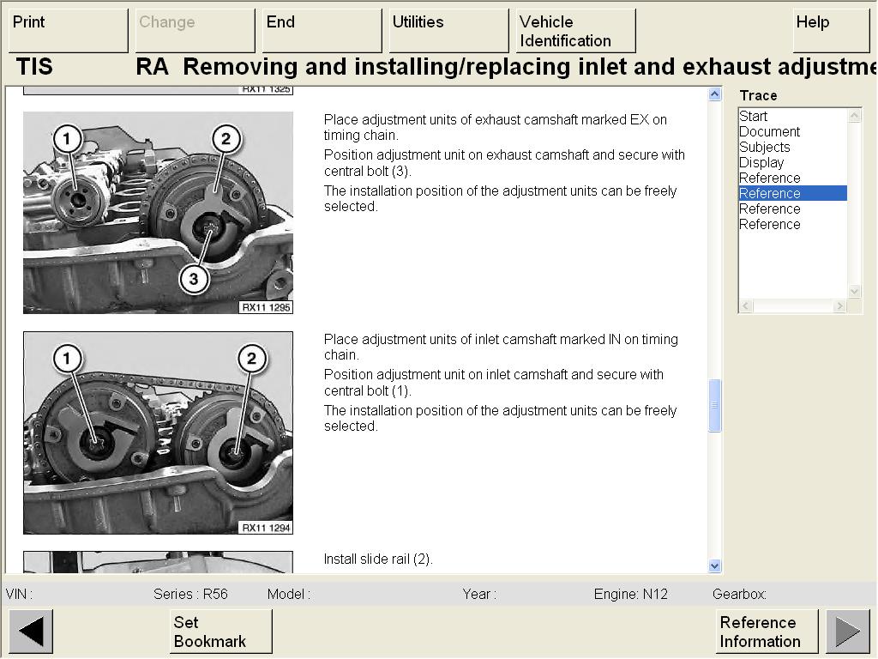The width and height of the screenshot is (878, 659).
Task: Open Reference Information
Action: coord(767,632)
